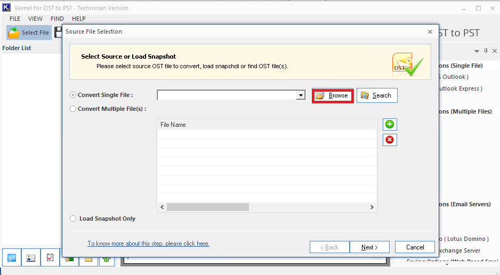
Task: Click the file list horizontal scrollbar thumb
Action: point(207,207)
